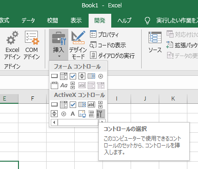Insert an ActiveX text box (ab|)

click(x=91, y=105)
